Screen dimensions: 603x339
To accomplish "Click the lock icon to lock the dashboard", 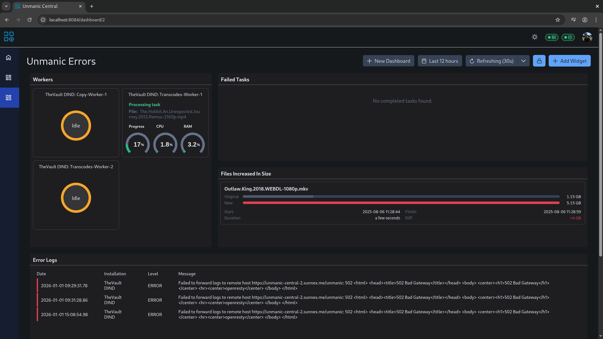I will pyautogui.click(x=539, y=61).
